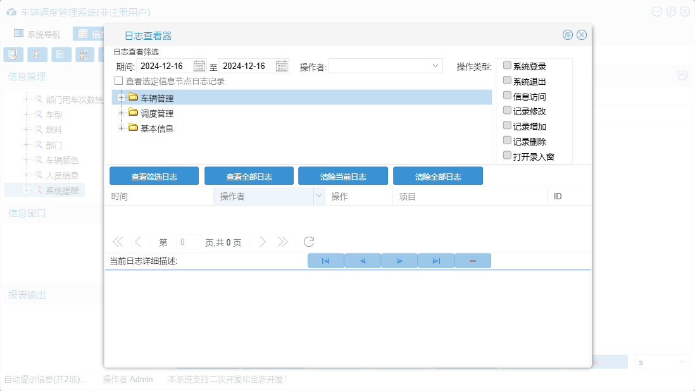The width and height of the screenshot is (695, 391).
Task: Enable the 系统登录 checkbox
Action: click(x=507, y=66)
